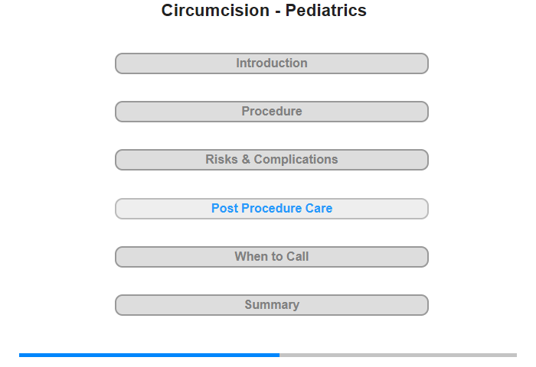Choose Procedure from the topic list
This screenshot has width=536, height=367.
tap(272, 112)
